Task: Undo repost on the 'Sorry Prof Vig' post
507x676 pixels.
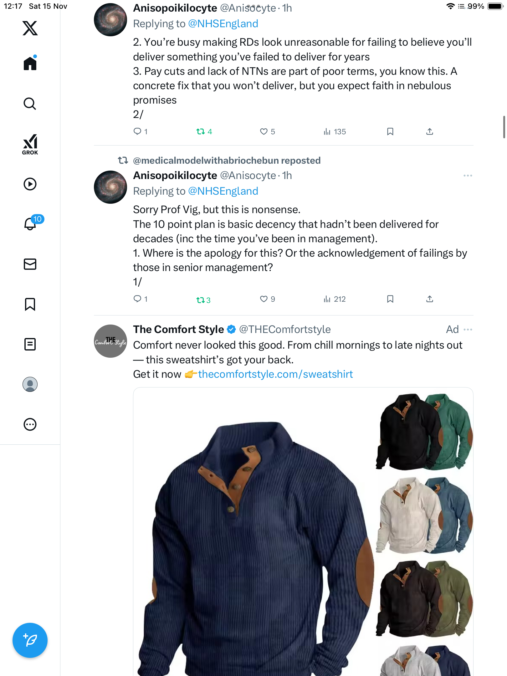Action: [x=203, y=300]
